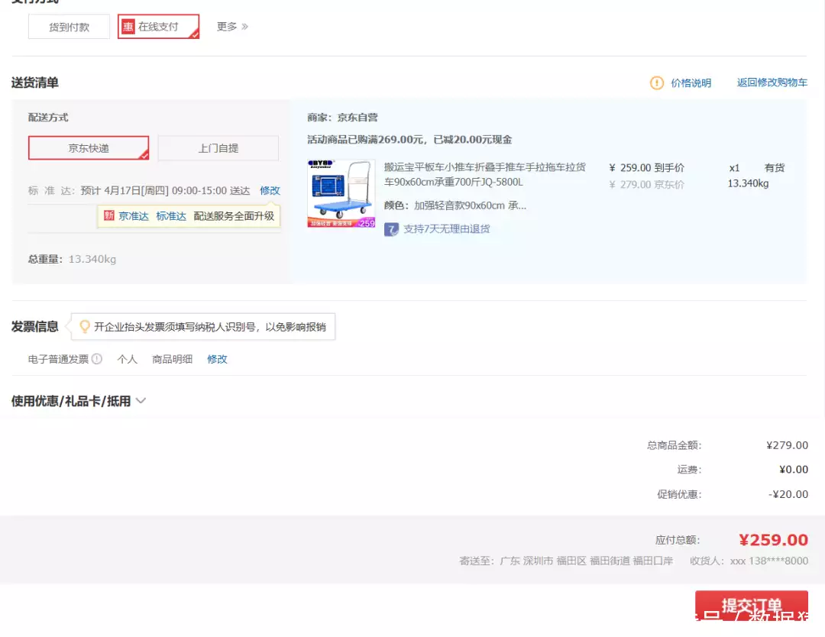This screenshot has width=825, height=637.
Task: Click the 总重量 13.340kg value
Action: pyautogui.click(x=92, y=260)
